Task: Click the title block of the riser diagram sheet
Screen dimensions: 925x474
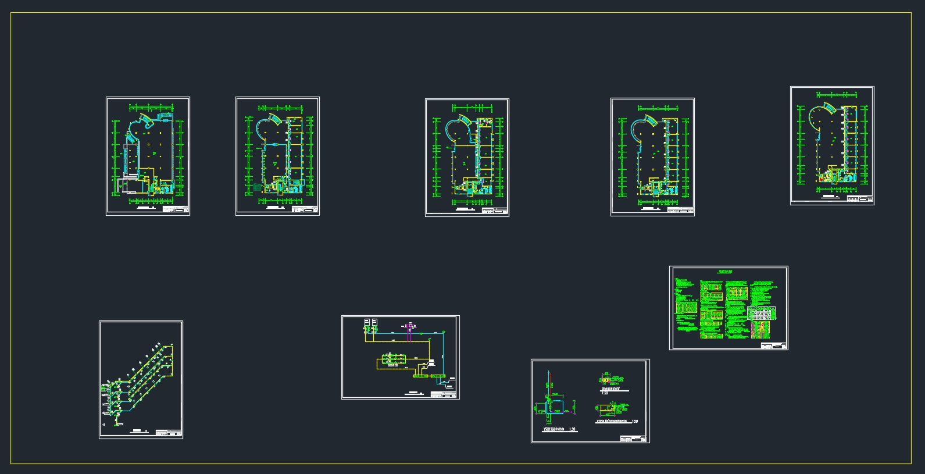Action: pyautogui.click(x=169, y=433)
